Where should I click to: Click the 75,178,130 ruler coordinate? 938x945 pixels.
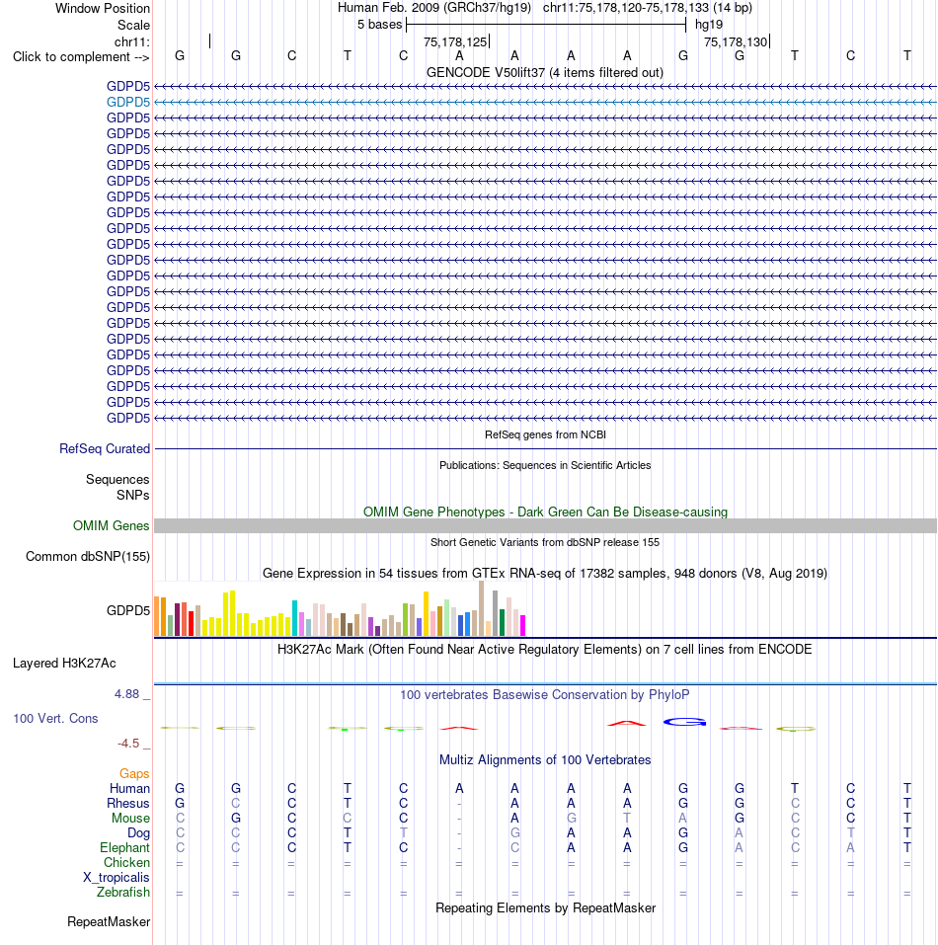pyautogui.click(x=736, y=42)
